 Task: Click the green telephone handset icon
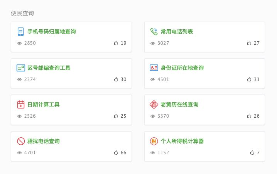[154, 32]
